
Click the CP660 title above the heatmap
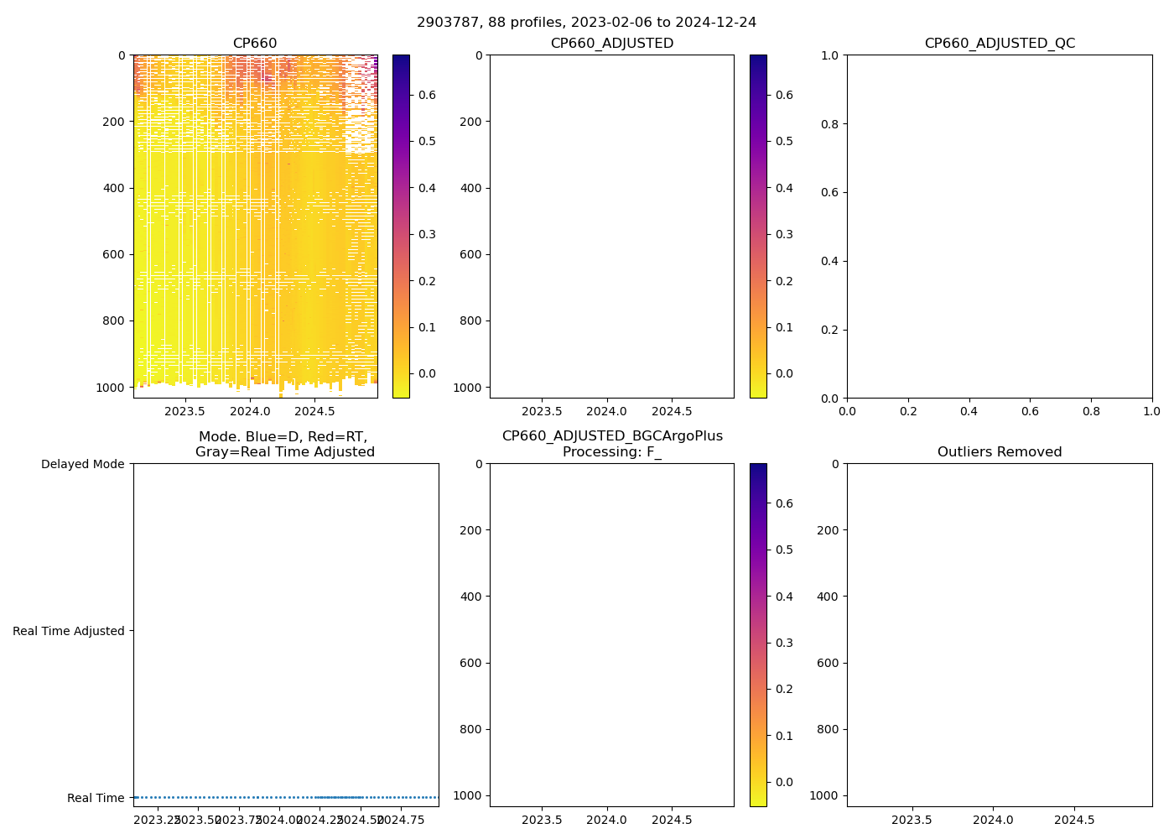coord(255,44)
